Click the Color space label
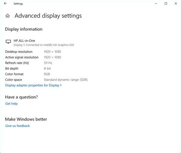Viewport: 181px width, 153px height. (13, 80)
